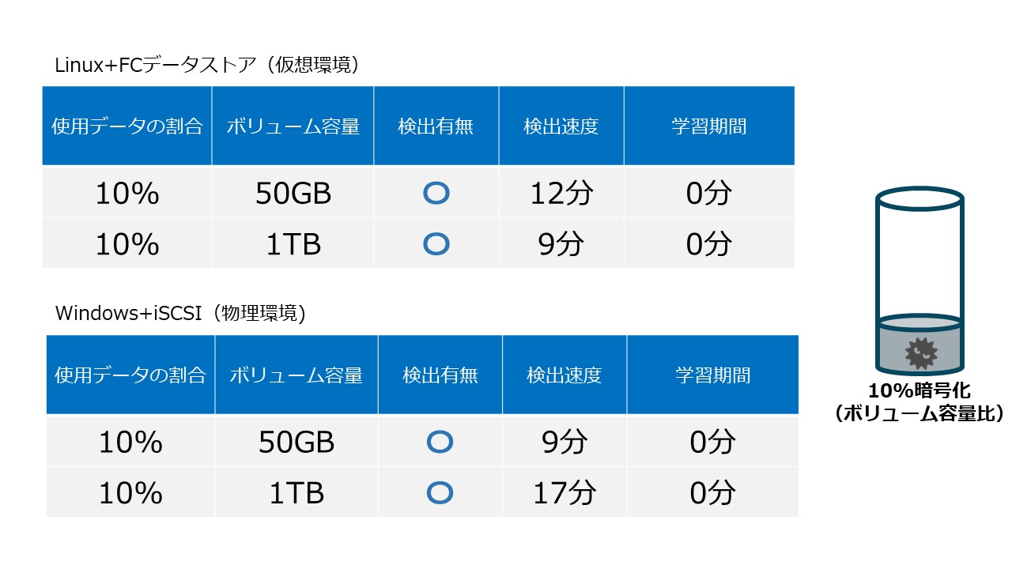Select the 50GB cell in the Linux table
Screen dimensions: 1012x569
tap(293, 194)
